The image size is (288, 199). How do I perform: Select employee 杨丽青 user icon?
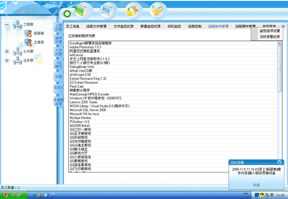tap(28, 33)
